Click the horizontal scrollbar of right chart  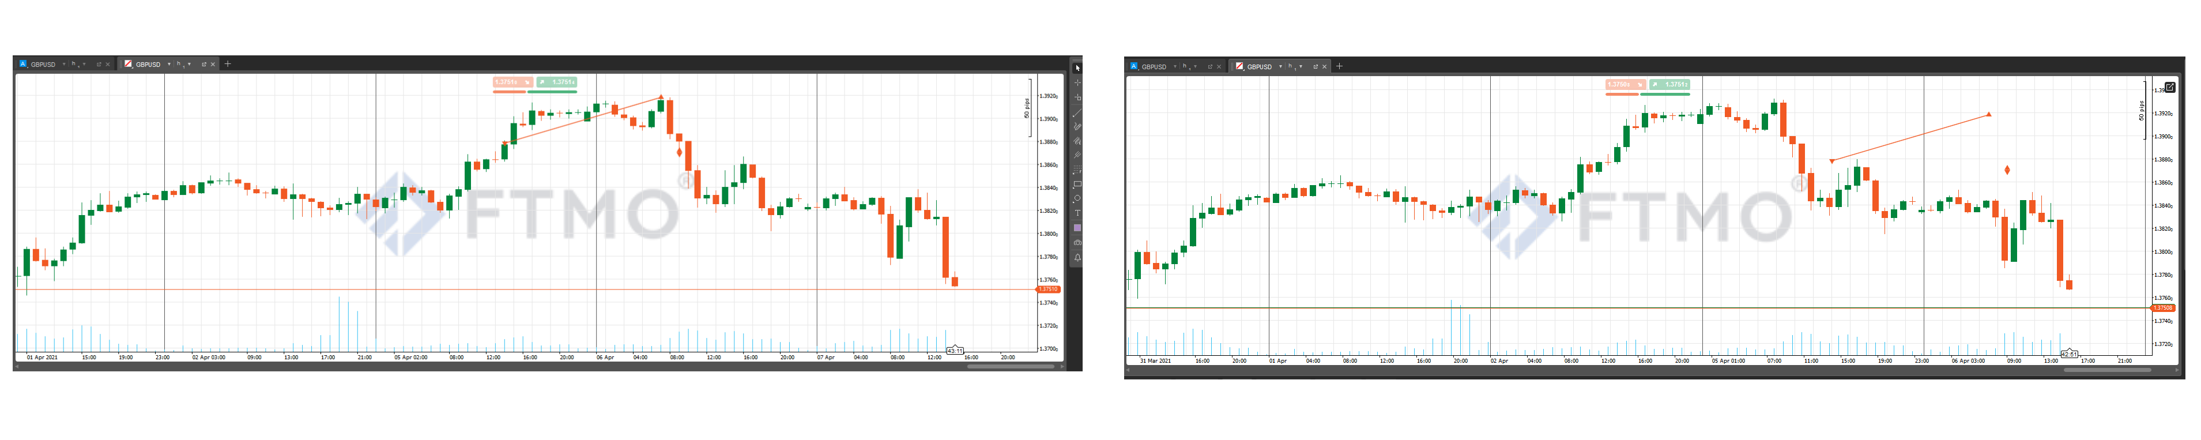(2108, 371)
